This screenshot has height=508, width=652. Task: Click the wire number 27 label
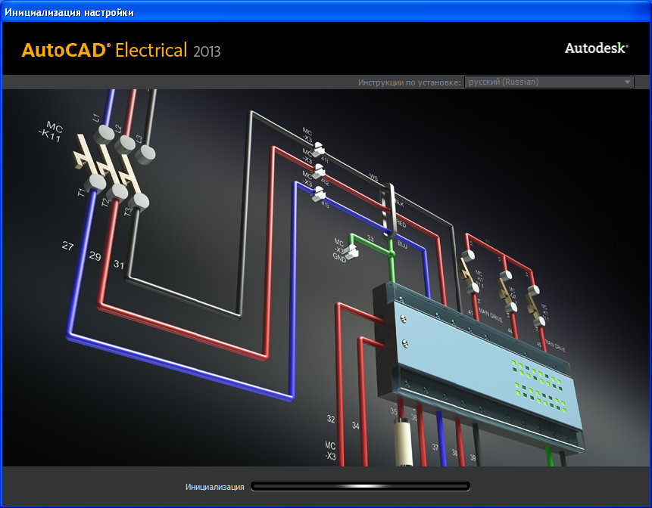tap(69, 246)
